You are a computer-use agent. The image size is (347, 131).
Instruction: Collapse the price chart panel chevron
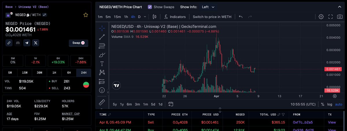[x=339, y=7]
